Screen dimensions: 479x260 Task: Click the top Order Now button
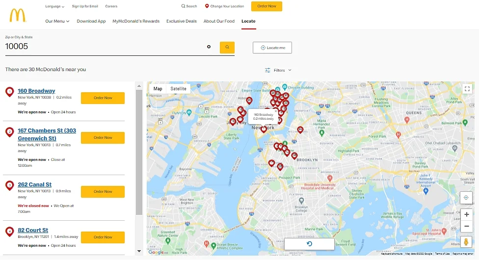[266, 6]
